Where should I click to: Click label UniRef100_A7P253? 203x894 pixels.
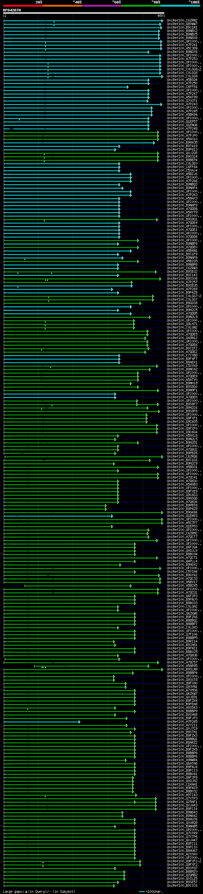tap(182, 59)
